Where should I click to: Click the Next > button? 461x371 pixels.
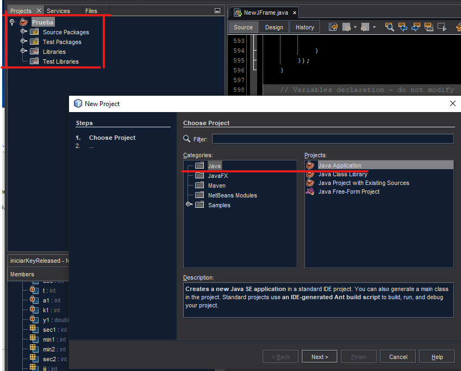[320, 356]
